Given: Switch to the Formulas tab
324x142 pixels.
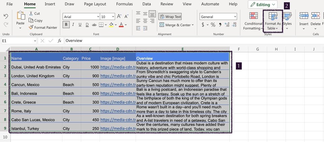Looking at the screenshot, I should click(x=125, y=4).
